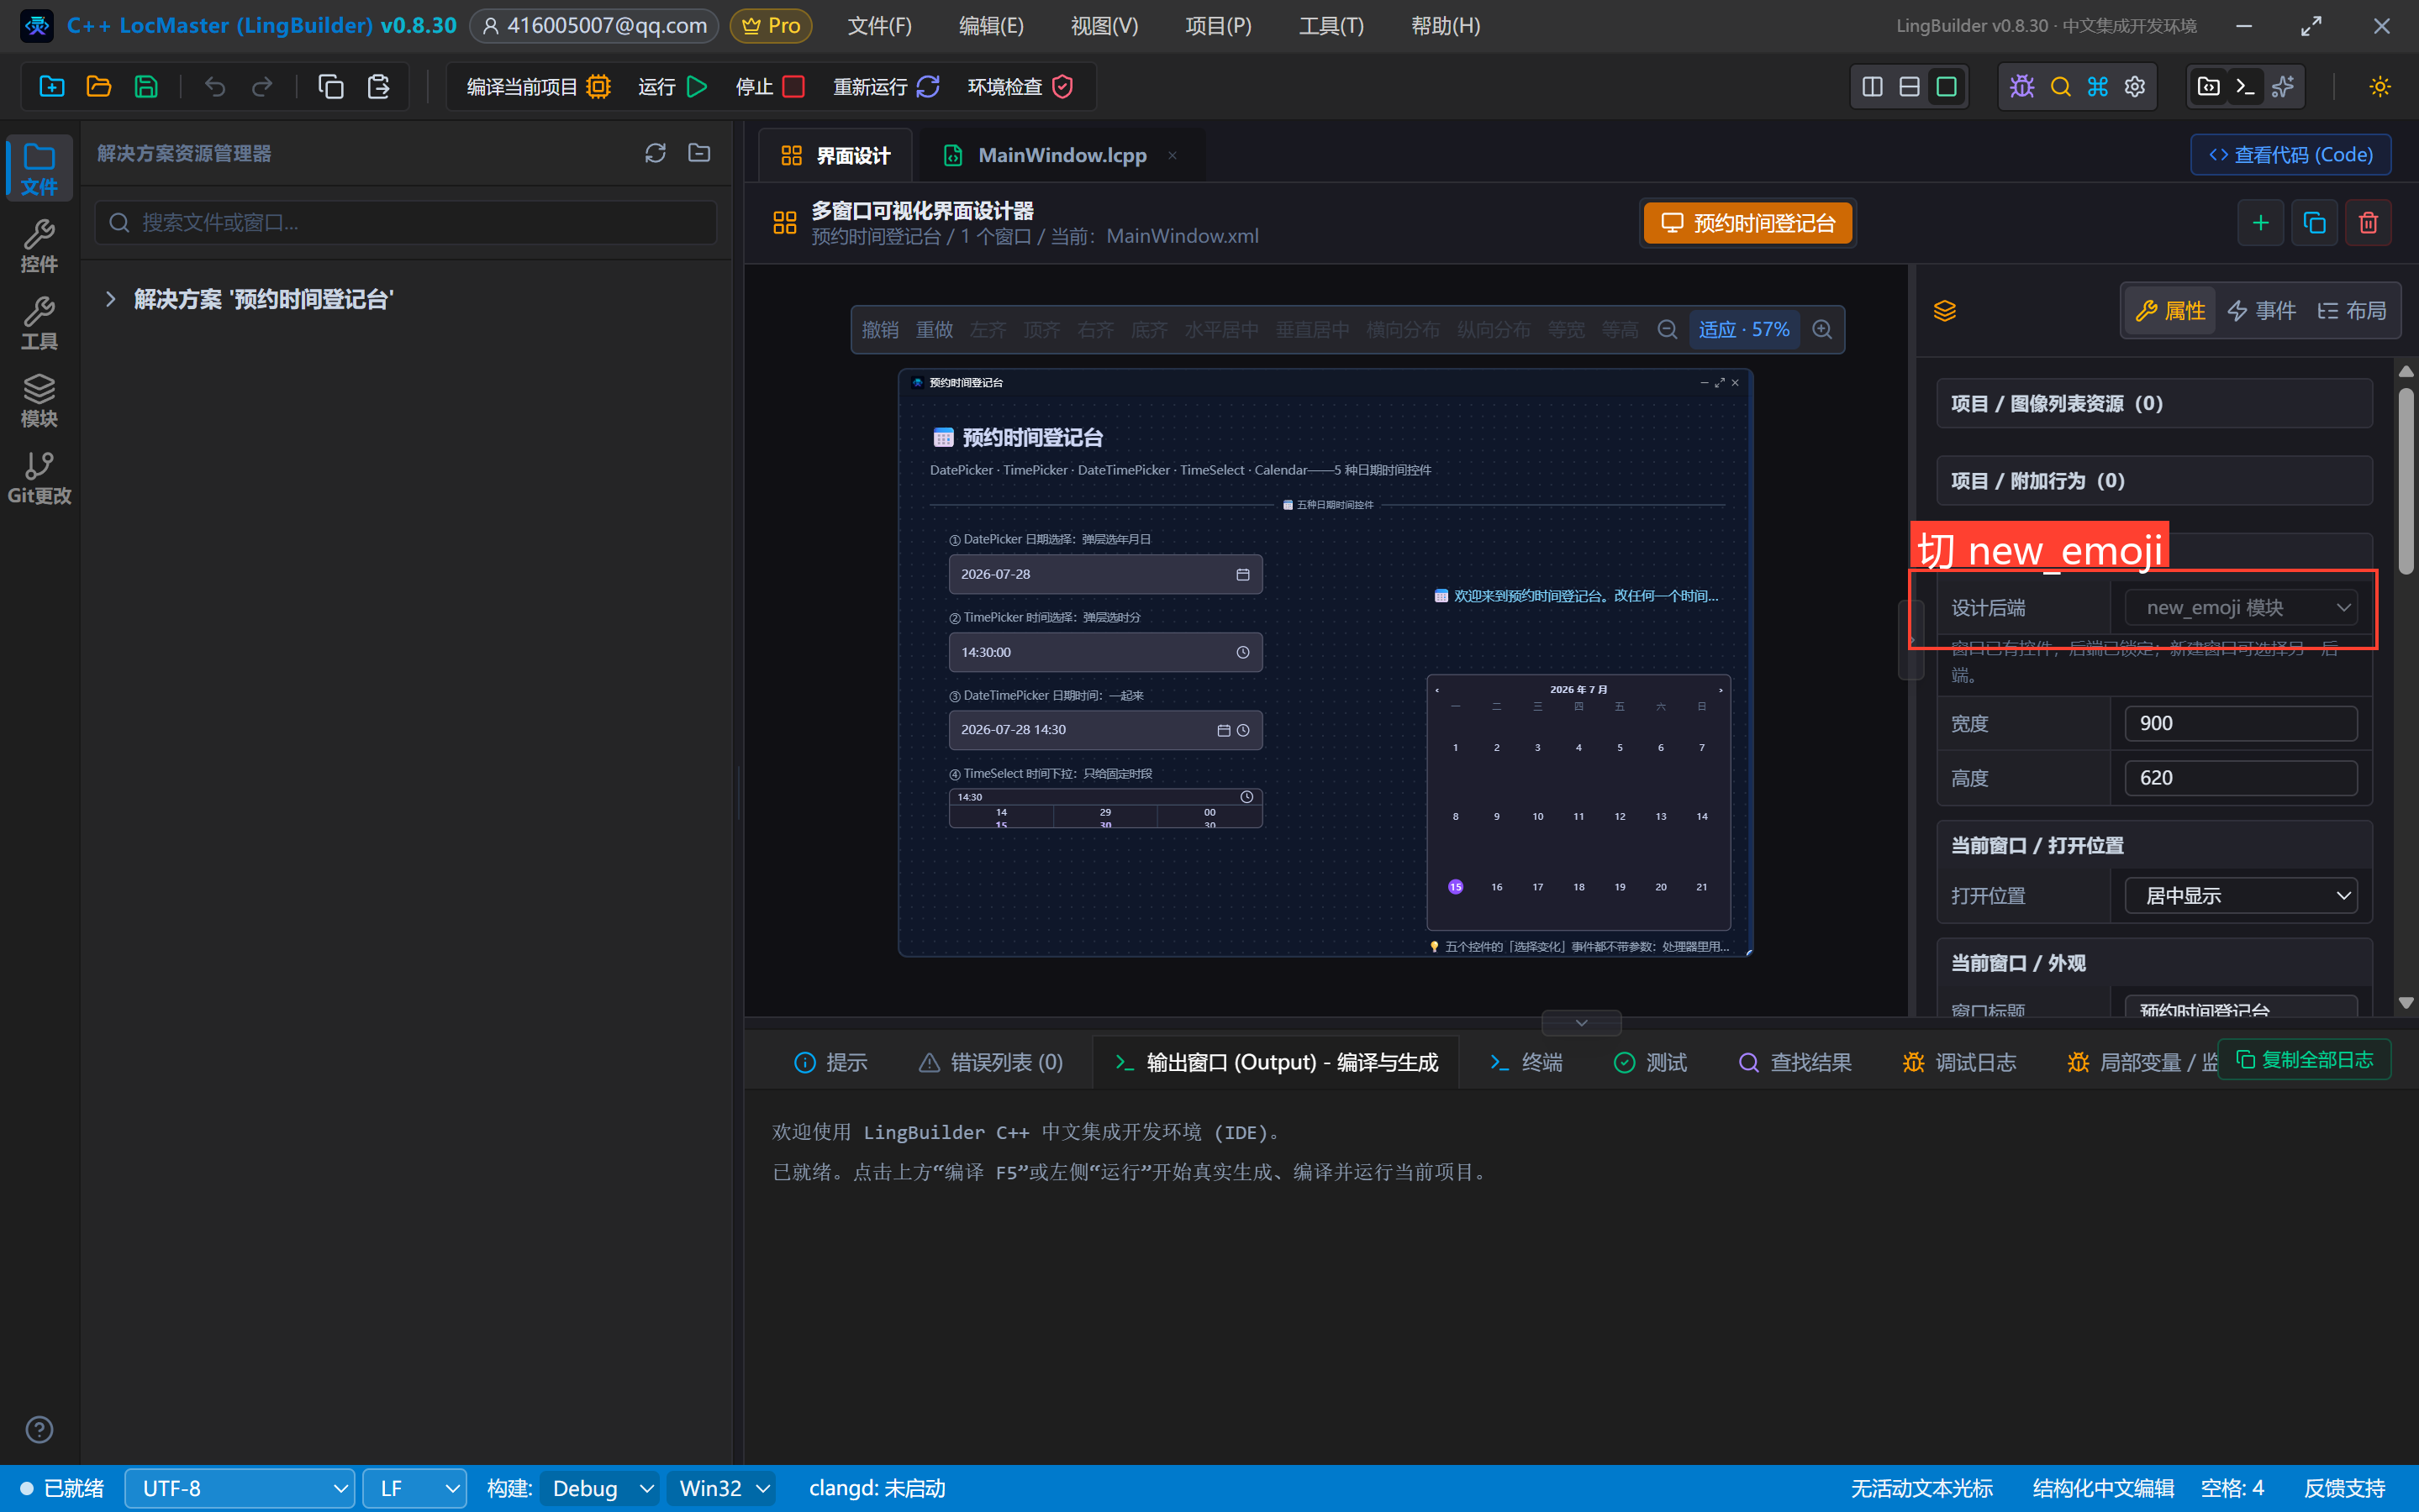Screen dimensions: 2419x1512
Task: Click the 复制全部日志 button
Action: (2304, 1060)
